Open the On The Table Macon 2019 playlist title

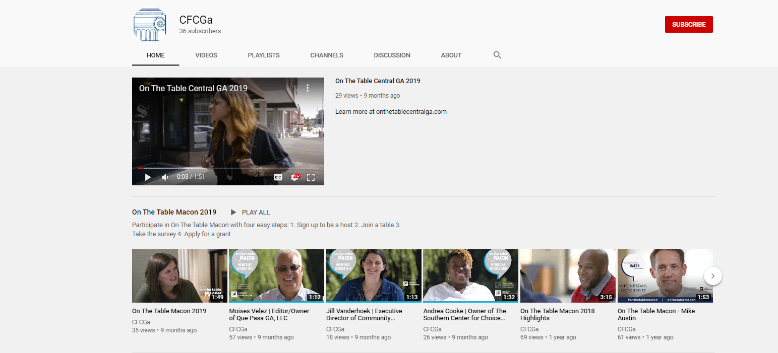pos(174,212)
